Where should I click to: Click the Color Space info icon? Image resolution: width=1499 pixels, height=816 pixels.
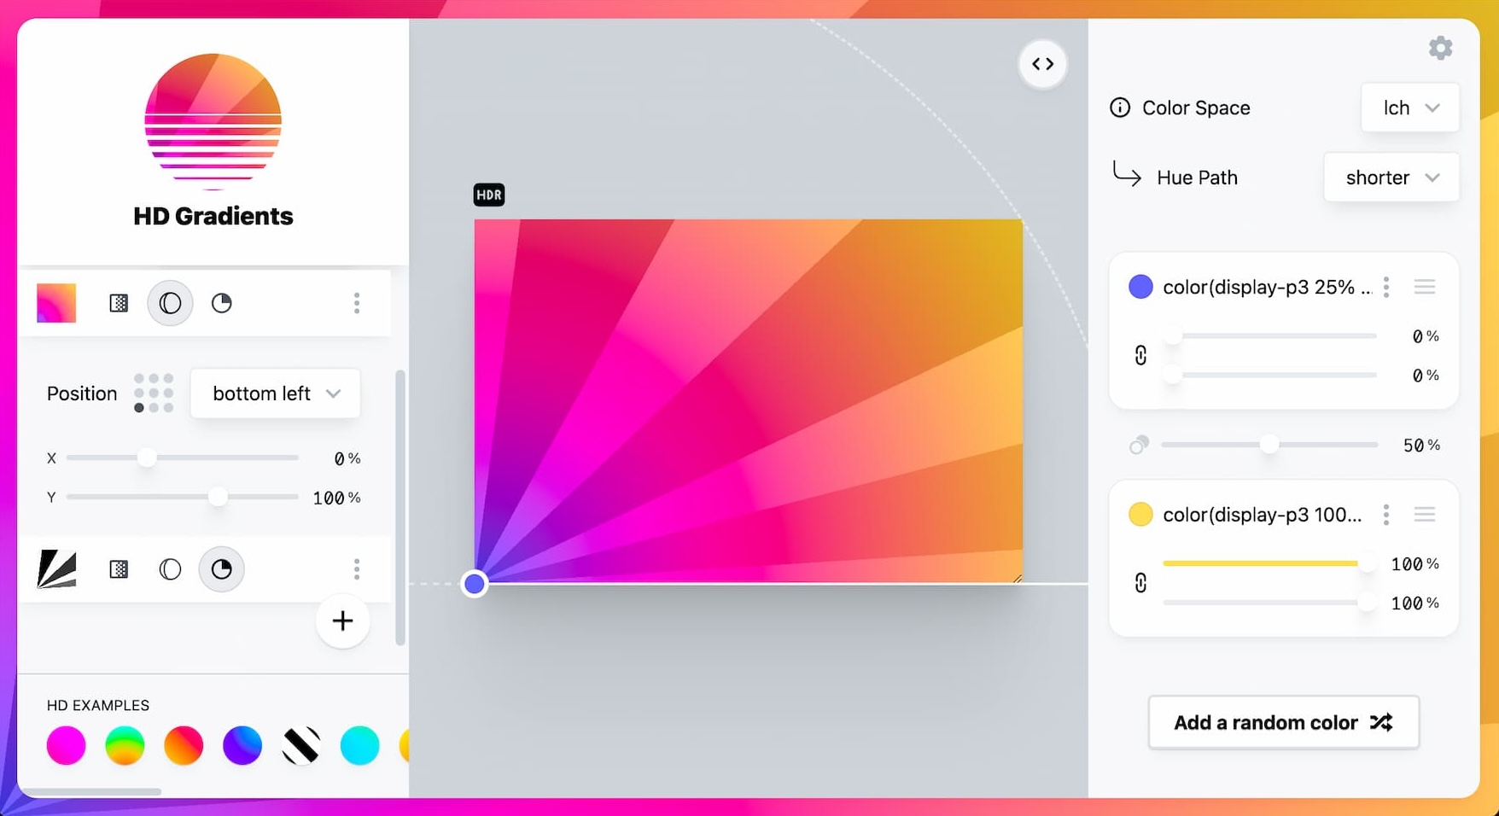pyautogui.click(x=1119, y=108)
